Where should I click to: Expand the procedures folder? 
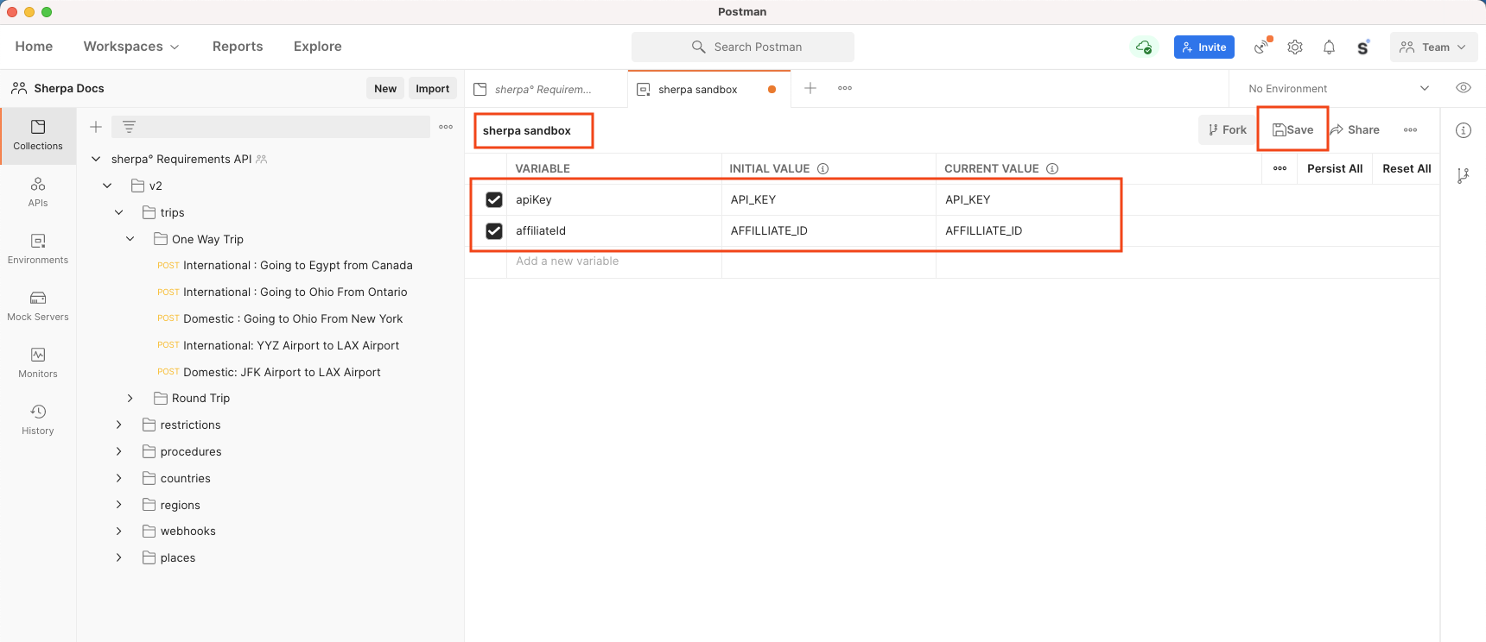(x=118, y=451)
